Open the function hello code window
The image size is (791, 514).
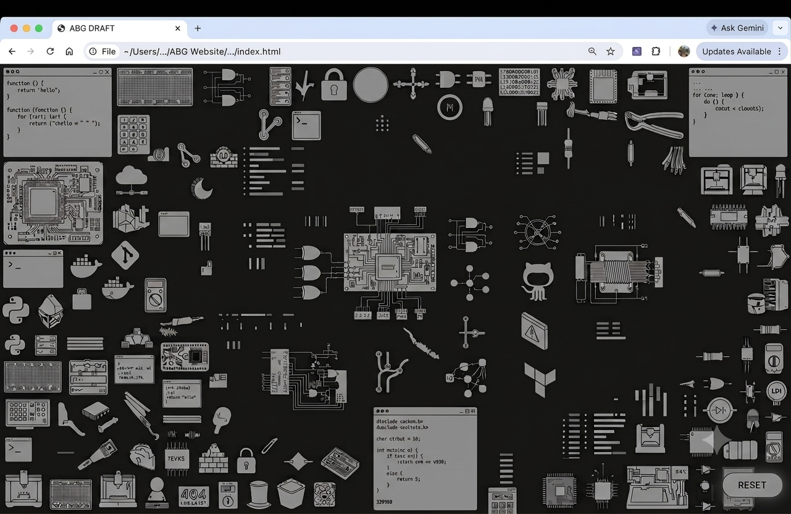57,112
